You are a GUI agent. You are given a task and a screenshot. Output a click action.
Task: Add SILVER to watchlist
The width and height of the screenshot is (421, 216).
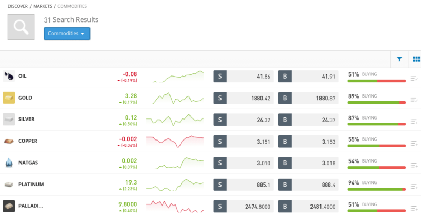coord(414,122)
